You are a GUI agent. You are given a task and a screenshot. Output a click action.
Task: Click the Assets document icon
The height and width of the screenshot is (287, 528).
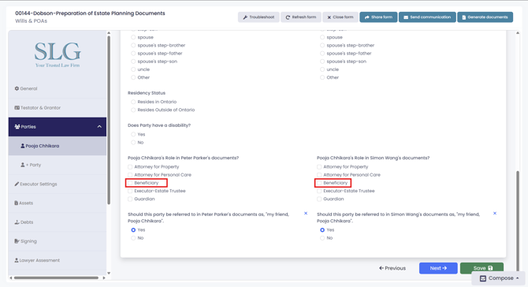pos(17,203)
